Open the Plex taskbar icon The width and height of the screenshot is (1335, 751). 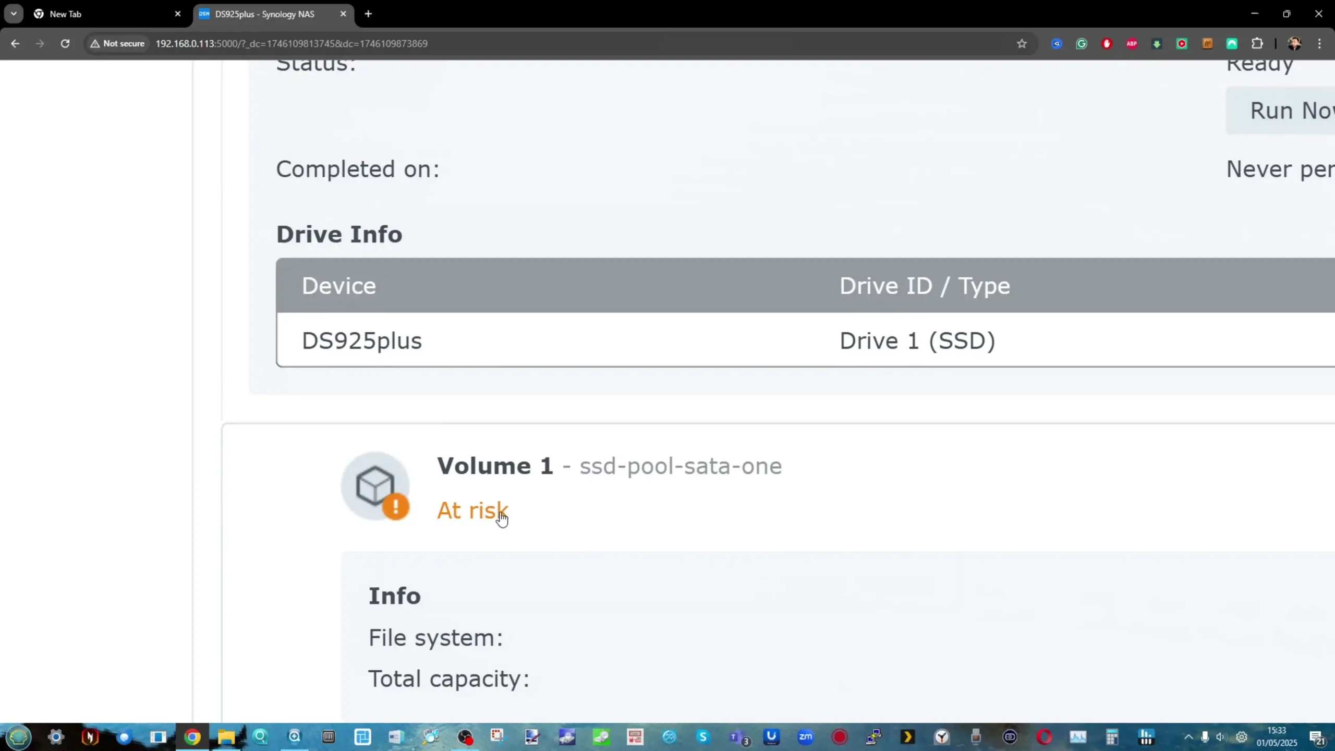908,737
